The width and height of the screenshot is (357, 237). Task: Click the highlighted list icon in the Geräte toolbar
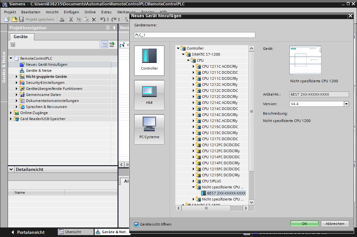(104, 44)
